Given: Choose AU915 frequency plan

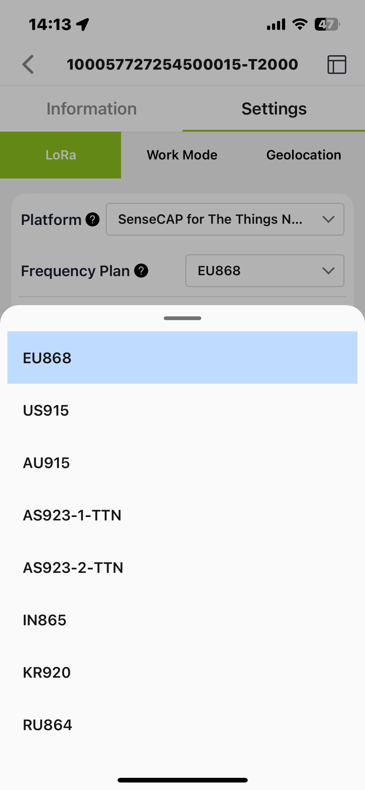Looking at the screenshot, I should tap(46, 463).
